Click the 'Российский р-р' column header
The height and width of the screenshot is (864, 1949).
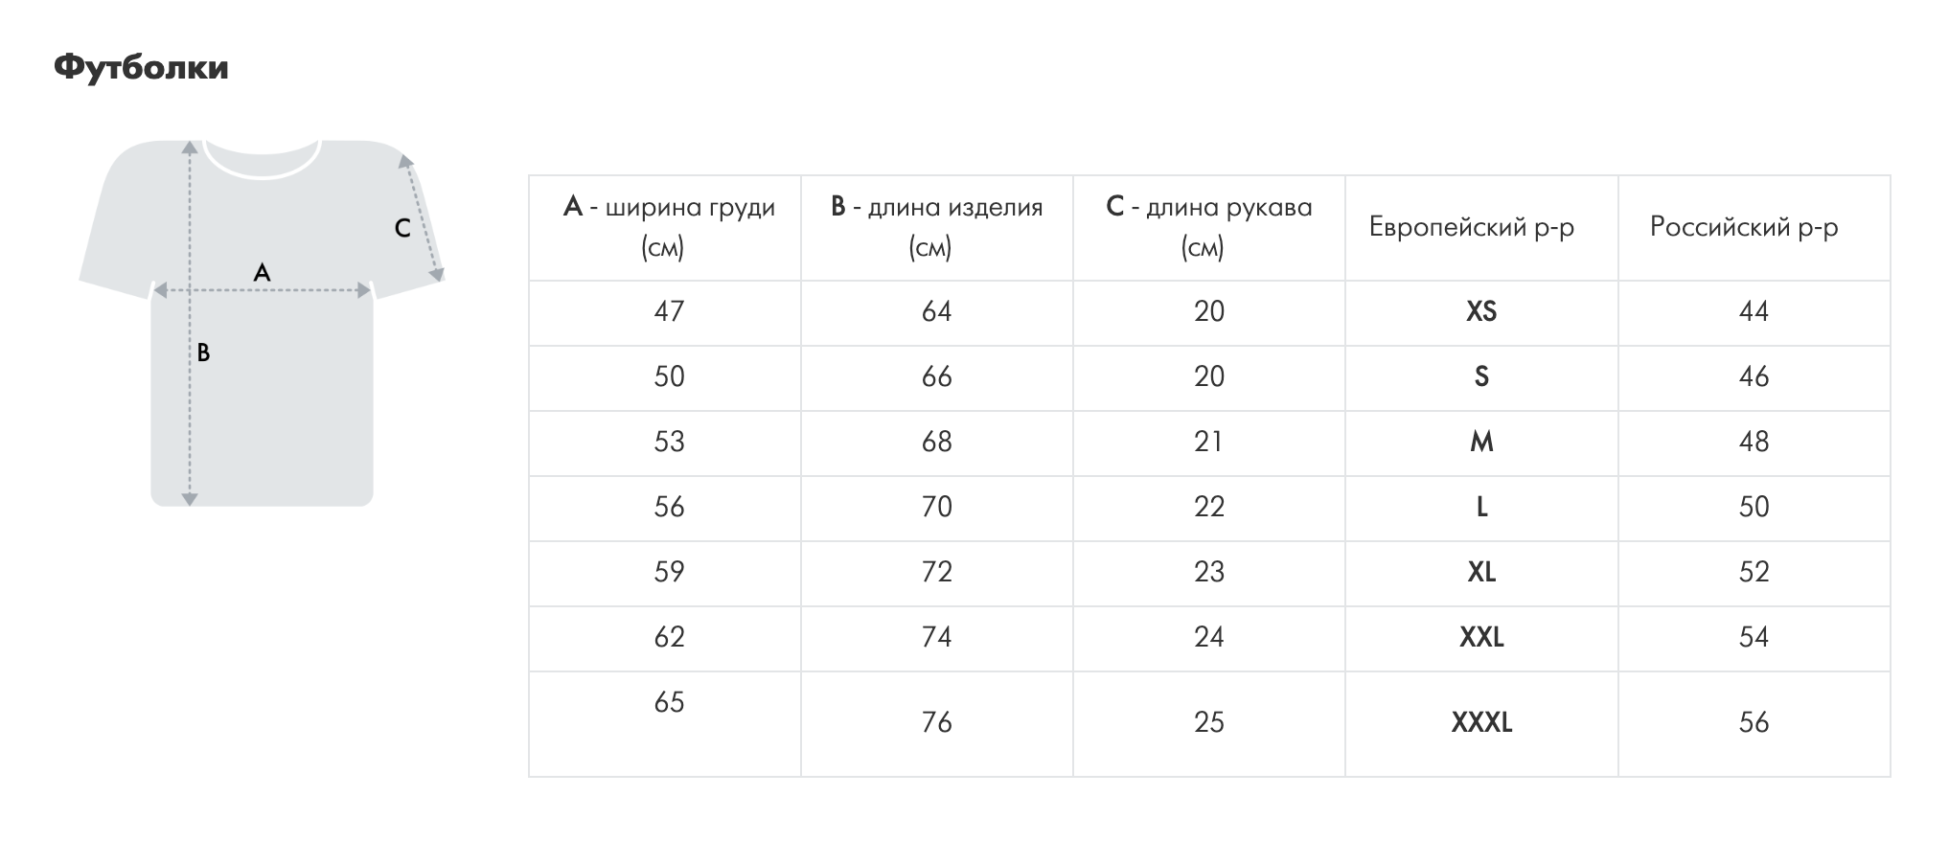(1743, 227)
